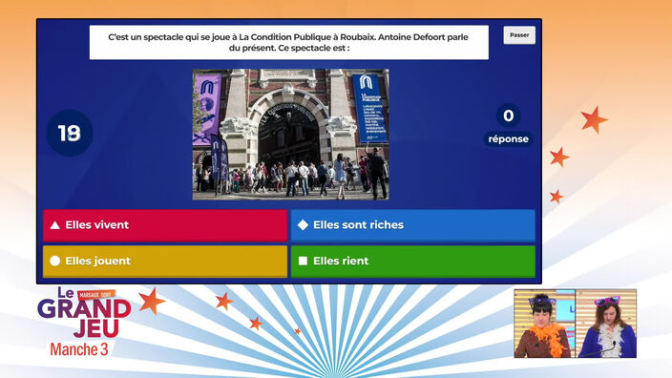Pick the yellow answer 'Elles jouent'

(165, 261)
